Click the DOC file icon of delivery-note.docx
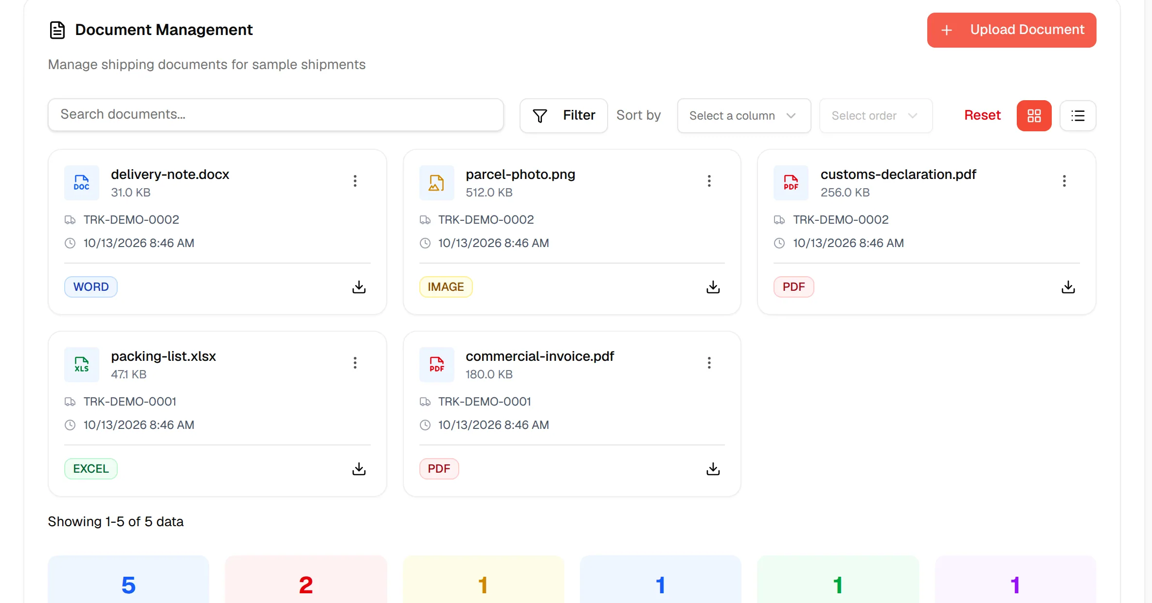Image resolution: width=1152 pixels, height=603 pixels. (82, 183)
